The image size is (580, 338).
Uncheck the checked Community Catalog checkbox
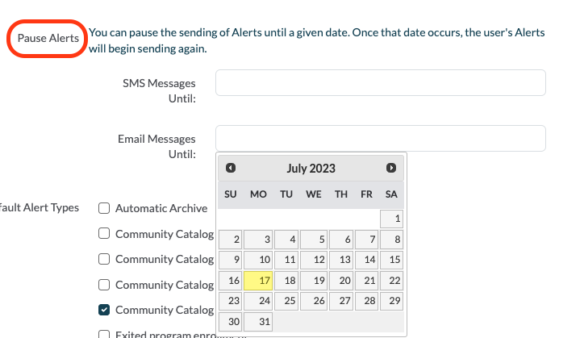[x=104, y=310]
